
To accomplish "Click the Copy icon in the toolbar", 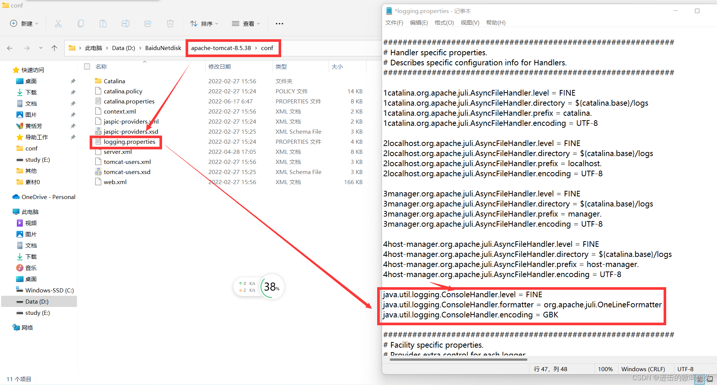I will (x=80, y=23).
